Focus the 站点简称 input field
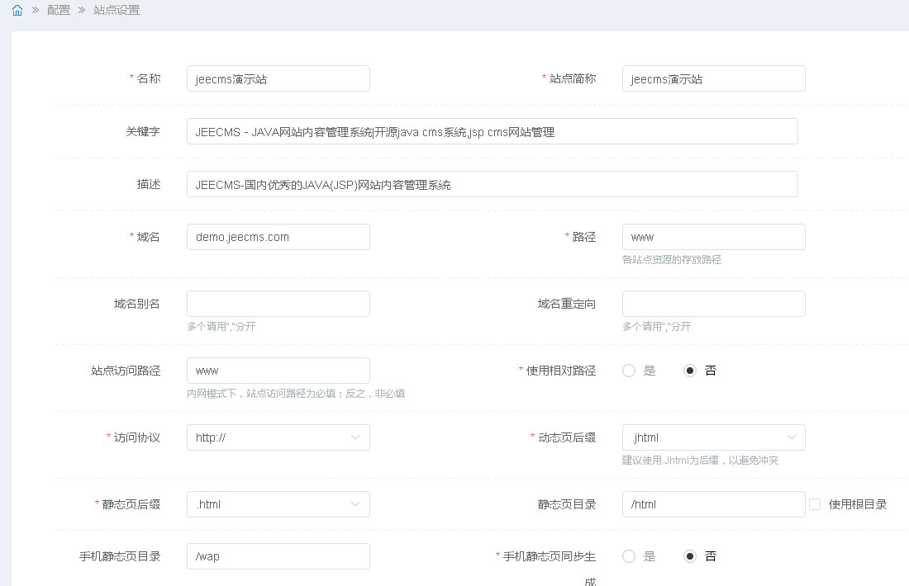Viewport: 909px width, 586px height. [714, 78]
